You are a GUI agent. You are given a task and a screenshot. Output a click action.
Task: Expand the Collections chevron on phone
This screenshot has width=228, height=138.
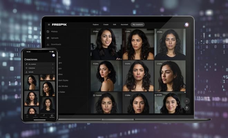[53, 68]
